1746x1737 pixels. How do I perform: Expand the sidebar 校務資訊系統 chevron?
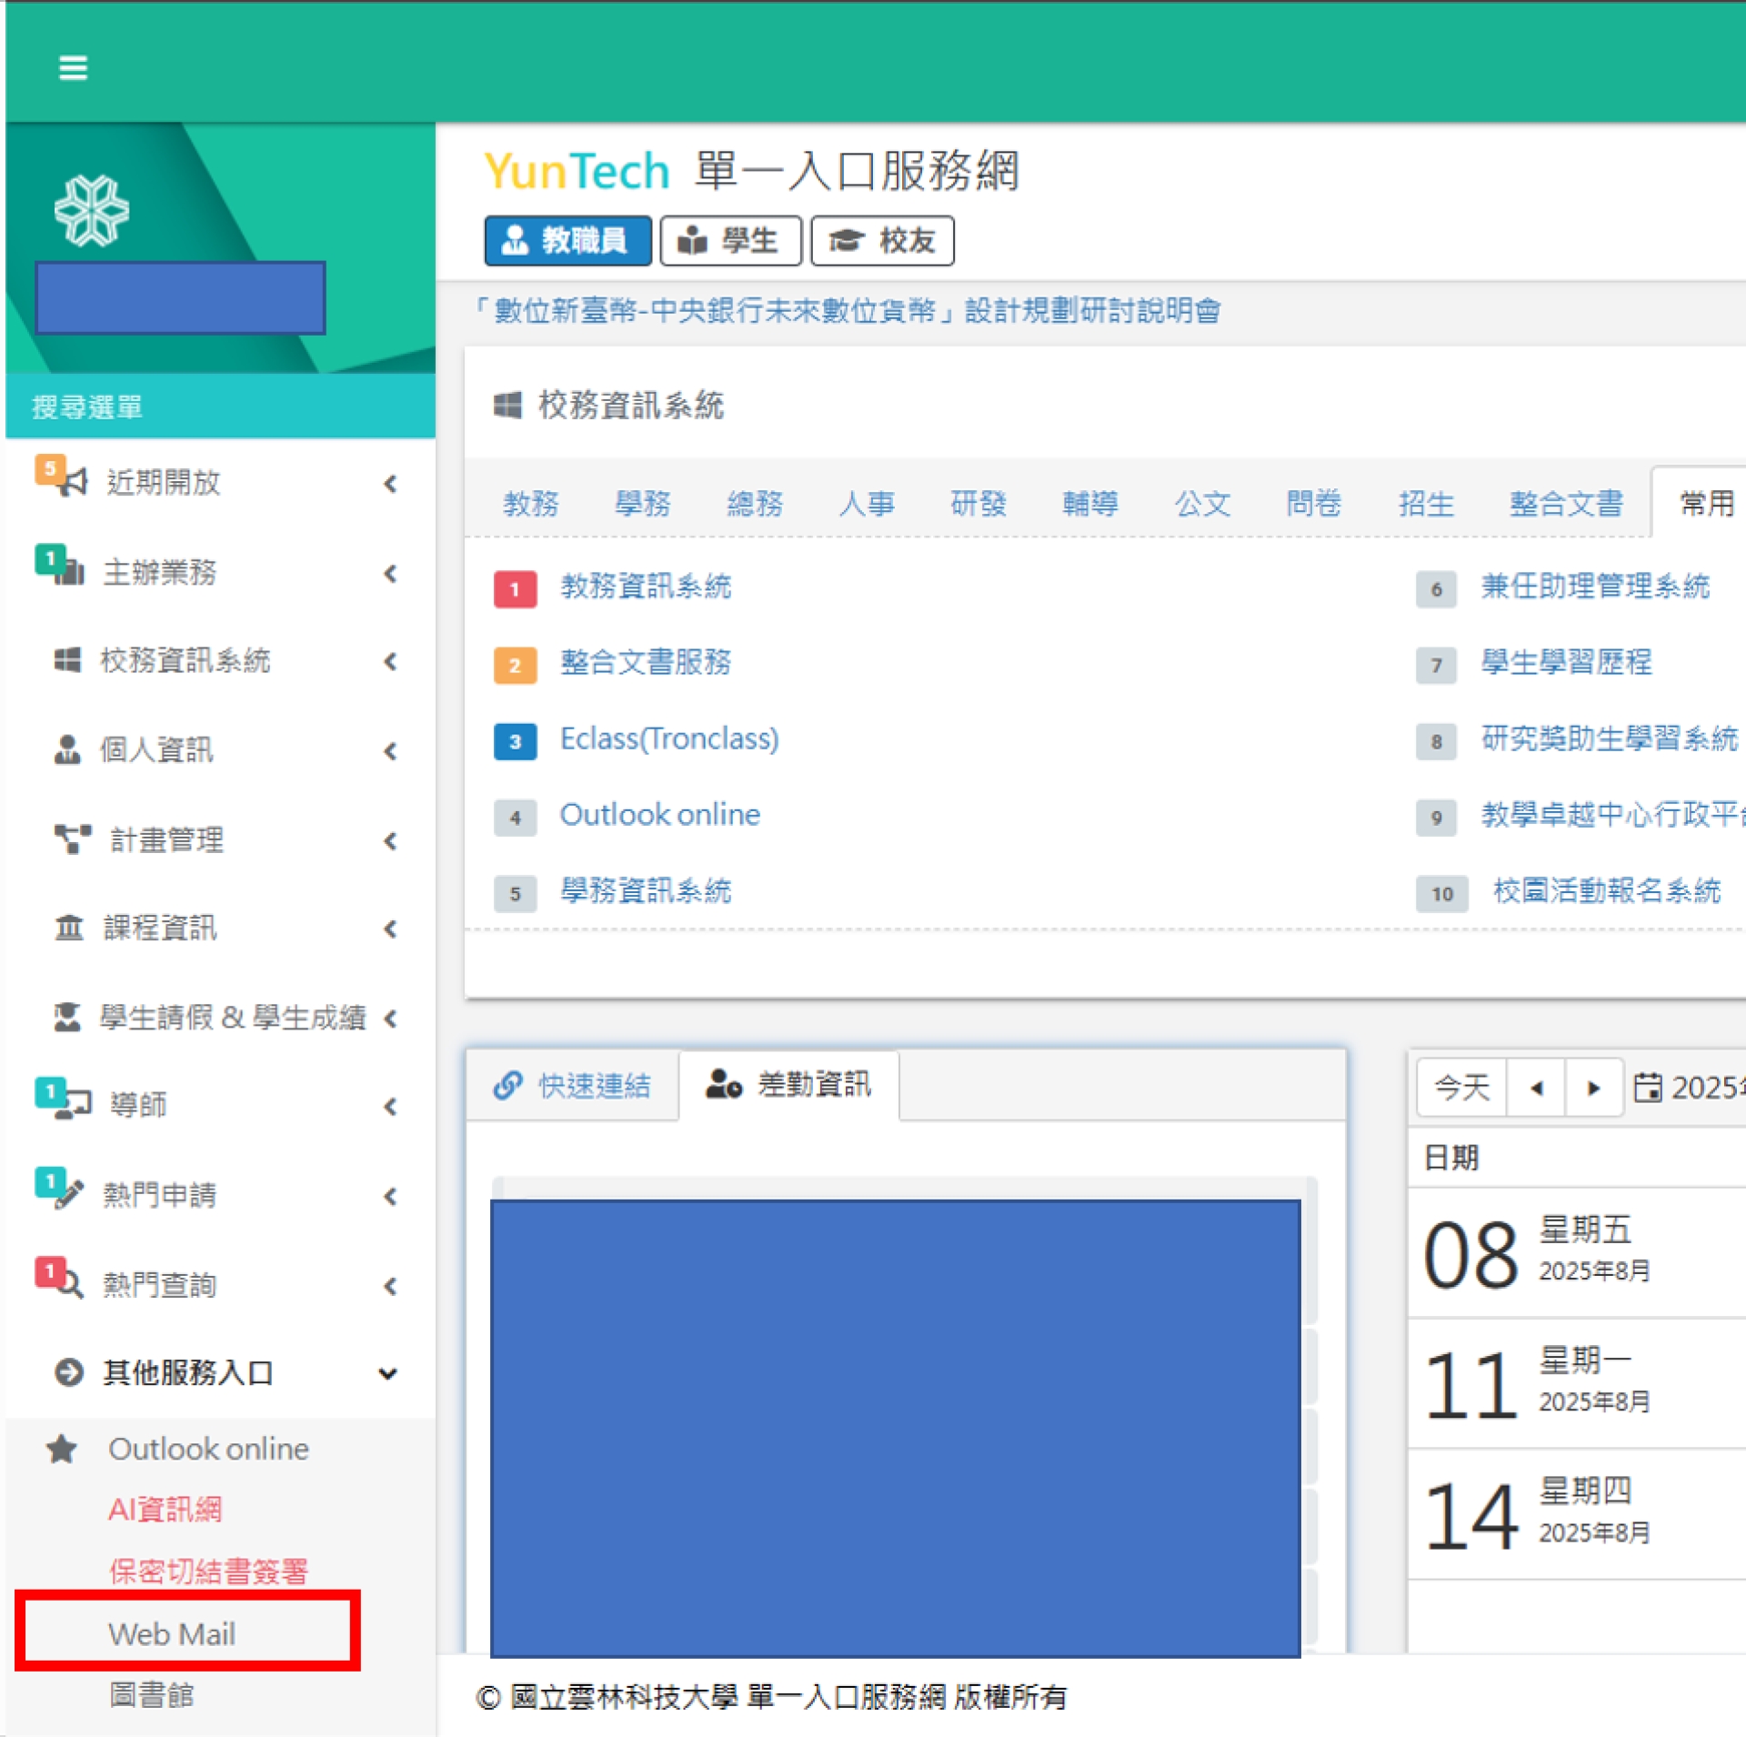click(x=391, y=662)
